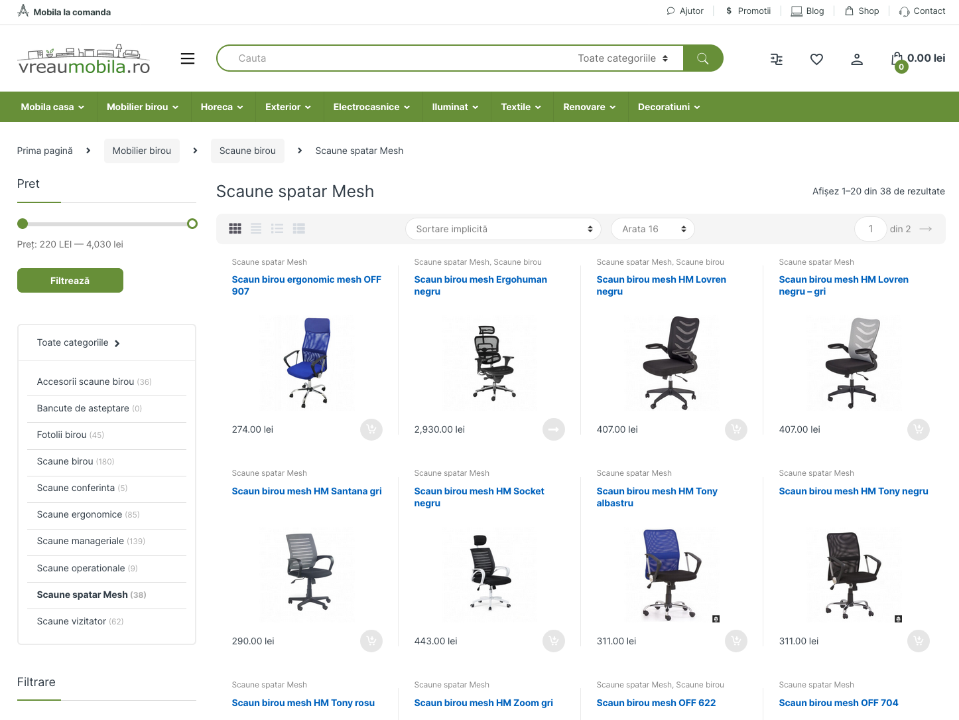Switch to plain list view layout
Screen dimensions: 959x720
256,229
